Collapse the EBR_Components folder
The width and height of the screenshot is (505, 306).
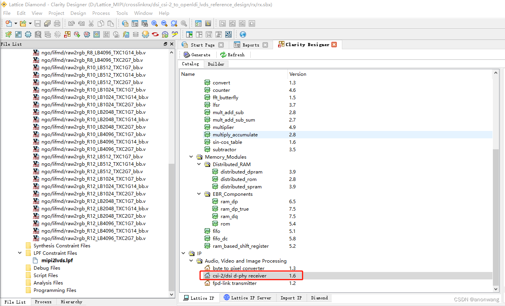(x=199, y=194)
